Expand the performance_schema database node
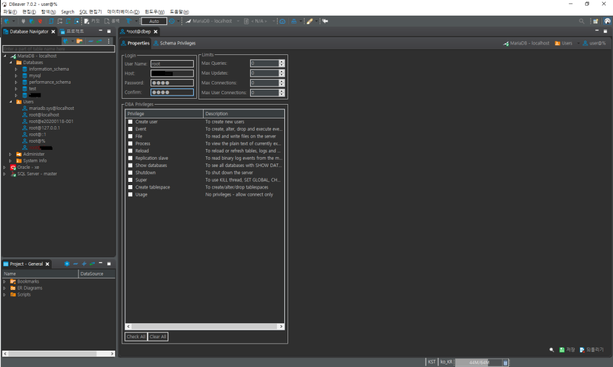Viewport: 613px width, 367px height. pyautogui.click(x=16, y=82)
